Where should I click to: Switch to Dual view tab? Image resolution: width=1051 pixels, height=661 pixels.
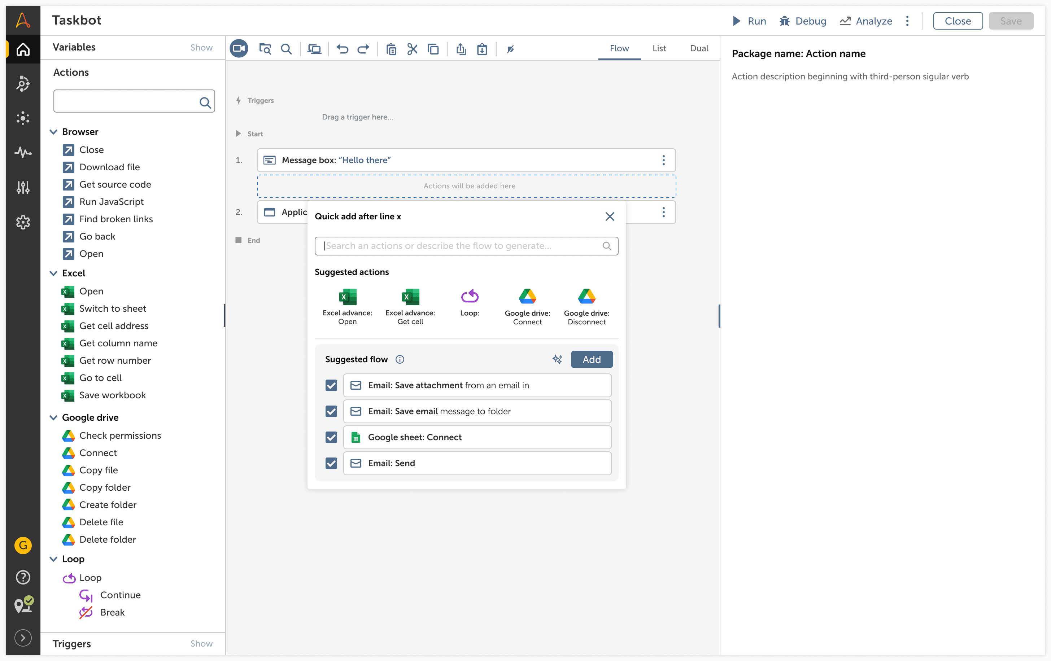click(699, 48)
